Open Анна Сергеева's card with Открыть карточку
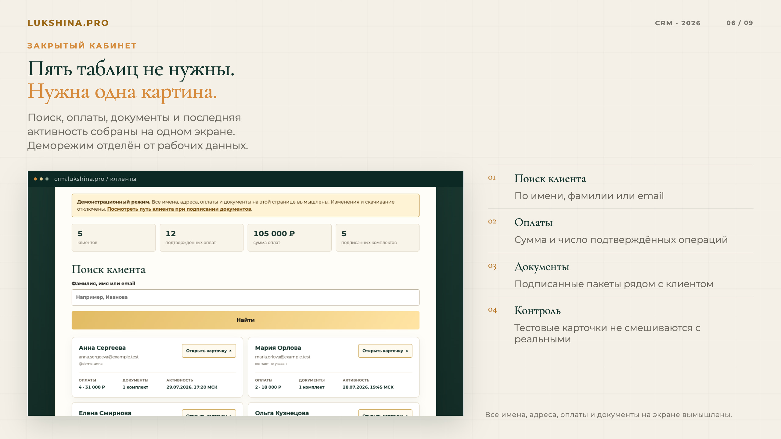Viewport: 781px width, 439px height. (x=209, y=351)
